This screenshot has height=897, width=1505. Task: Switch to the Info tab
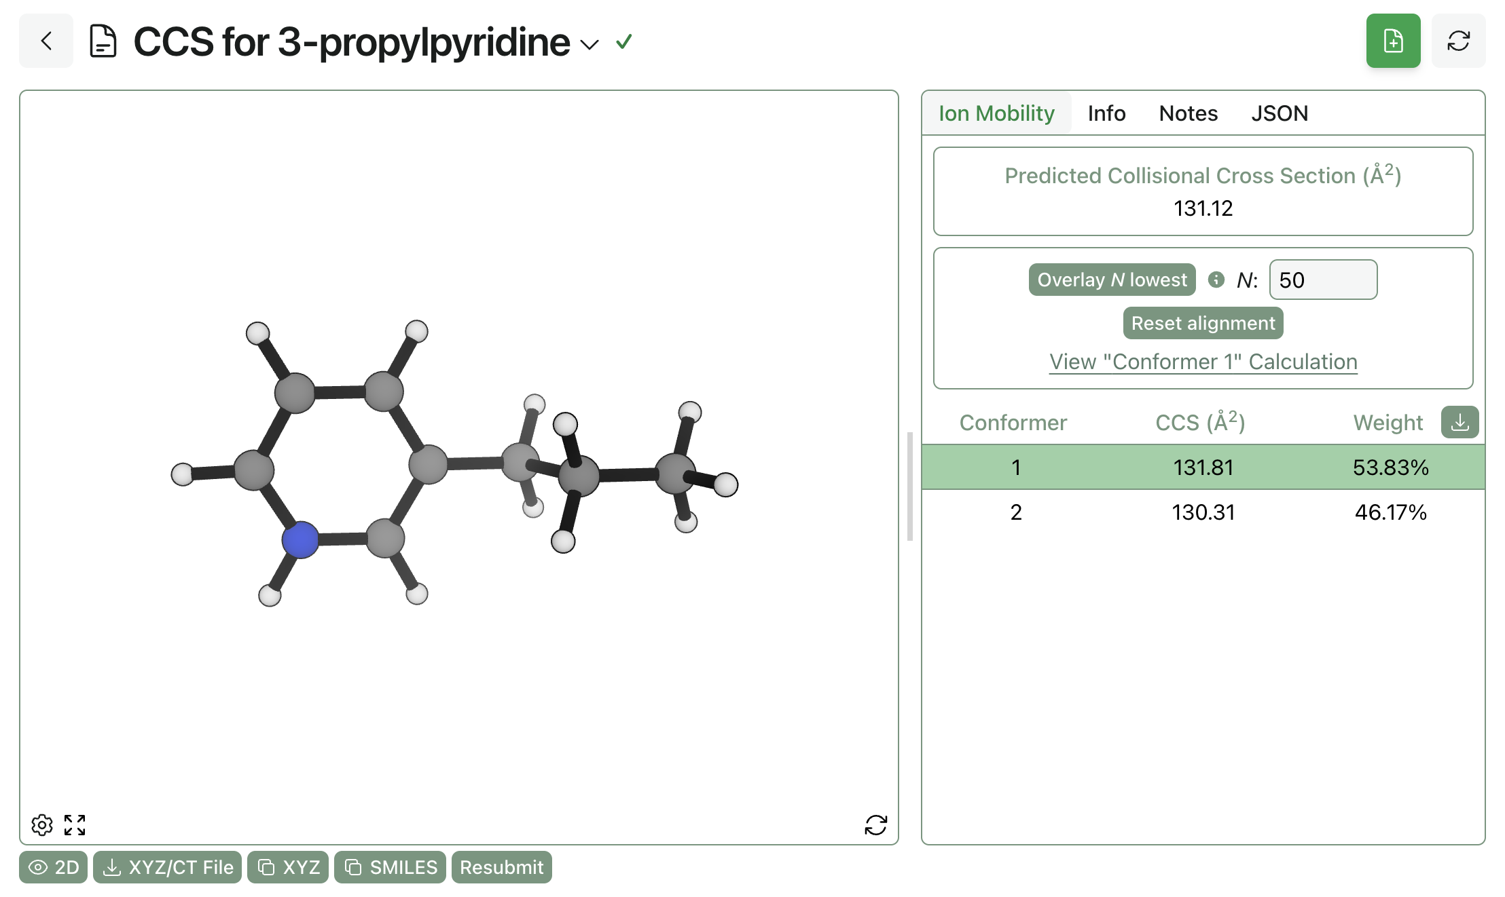pyautogui.click(x=1106, y=113)
